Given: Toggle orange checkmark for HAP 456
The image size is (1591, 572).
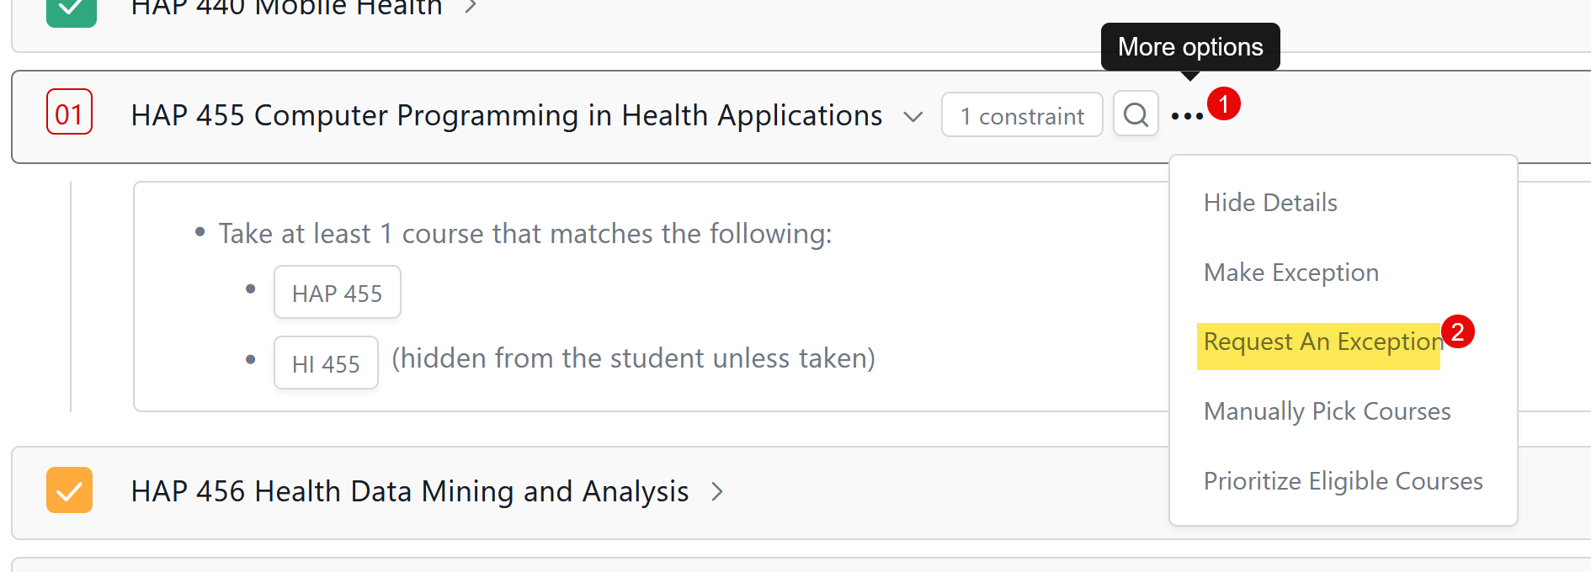Looking at the screenshot, I should pos(69,490).
